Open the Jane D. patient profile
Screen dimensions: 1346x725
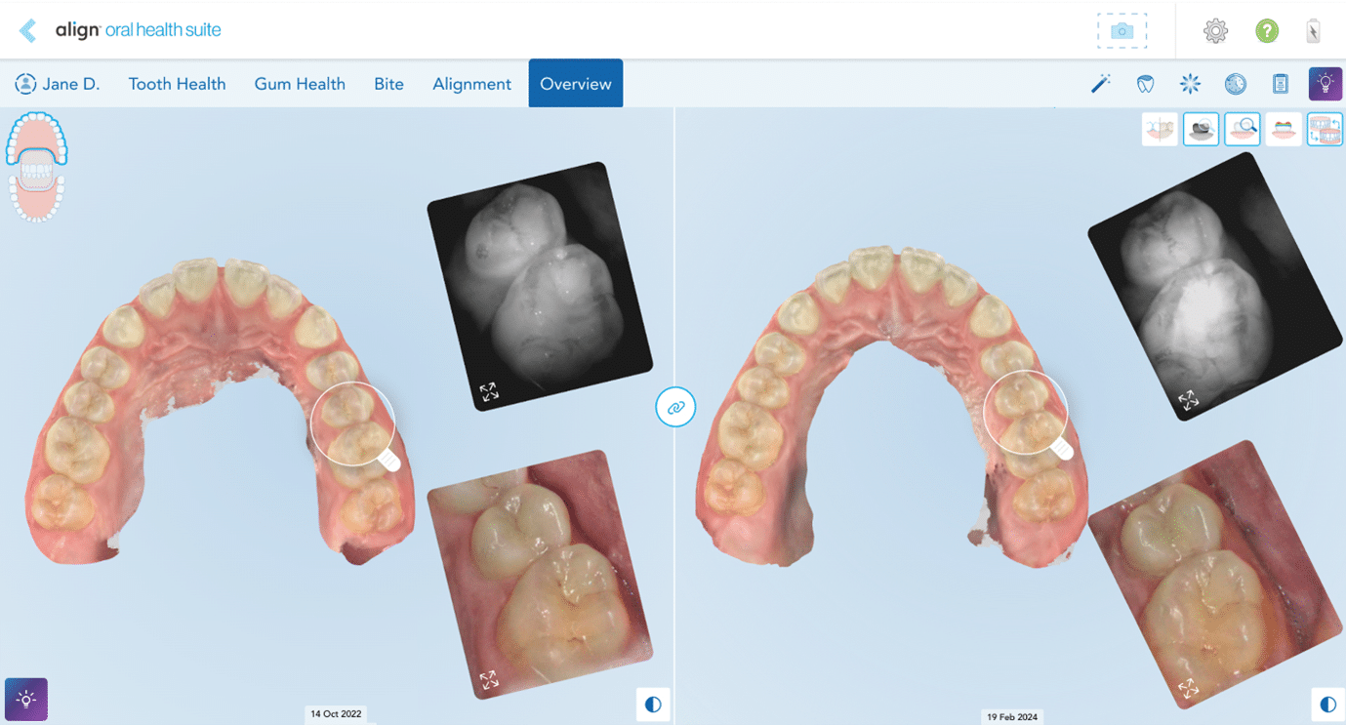[x=58, y=84]
